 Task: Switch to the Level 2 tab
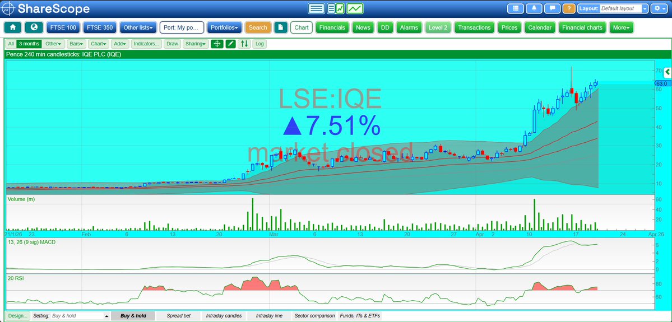pyautogui.click(x=438, y=27)
